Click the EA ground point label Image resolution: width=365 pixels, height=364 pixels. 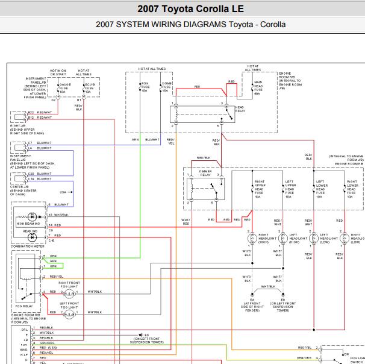252,305
